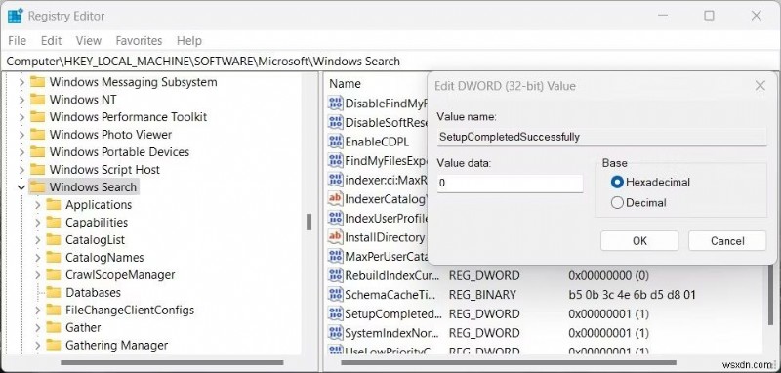Select the Applications folder icon
This screenshot has height=373, width=781.
(54, 204)
